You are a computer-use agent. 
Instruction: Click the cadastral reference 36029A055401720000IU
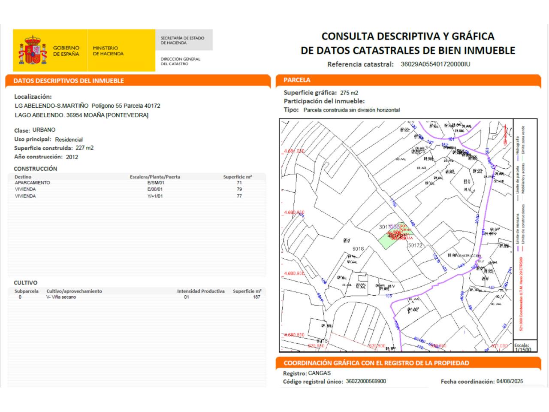435,64
